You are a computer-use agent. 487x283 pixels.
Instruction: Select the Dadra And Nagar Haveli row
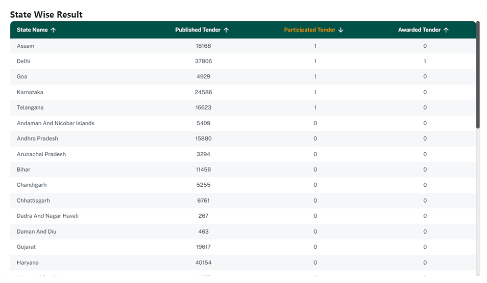click(x=47, y=216)
